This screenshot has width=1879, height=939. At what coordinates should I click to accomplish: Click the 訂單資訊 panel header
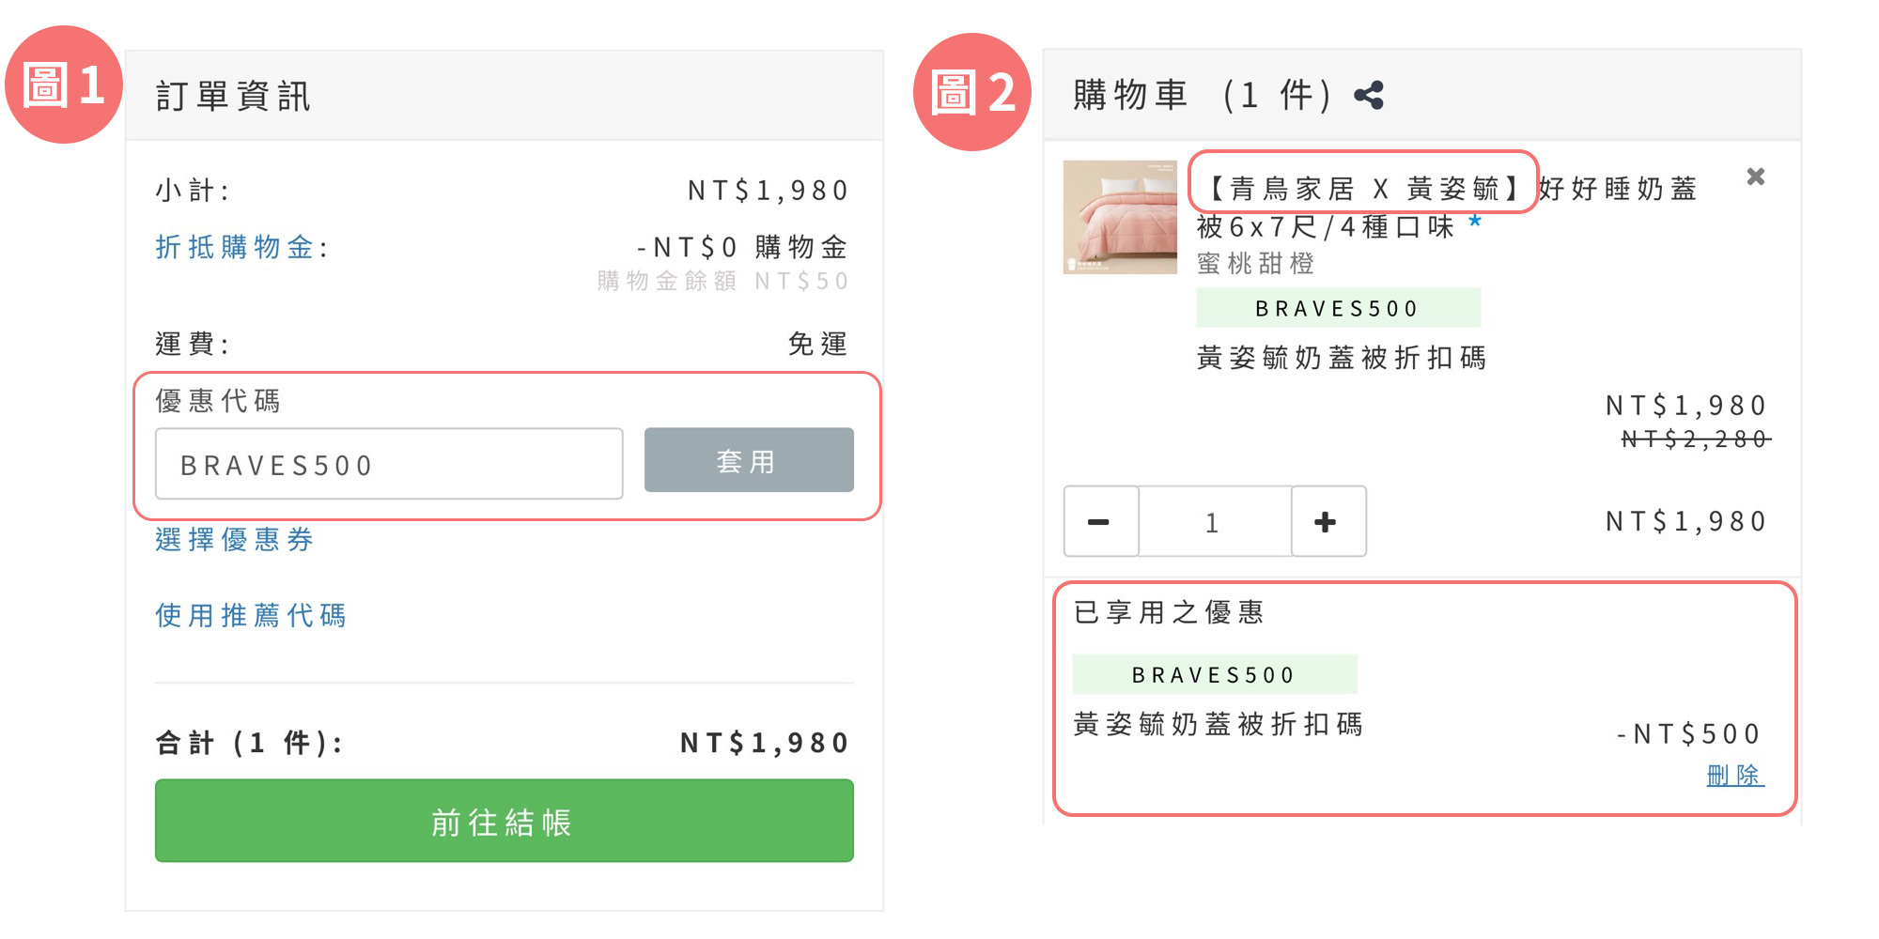[x=505, y=96]
